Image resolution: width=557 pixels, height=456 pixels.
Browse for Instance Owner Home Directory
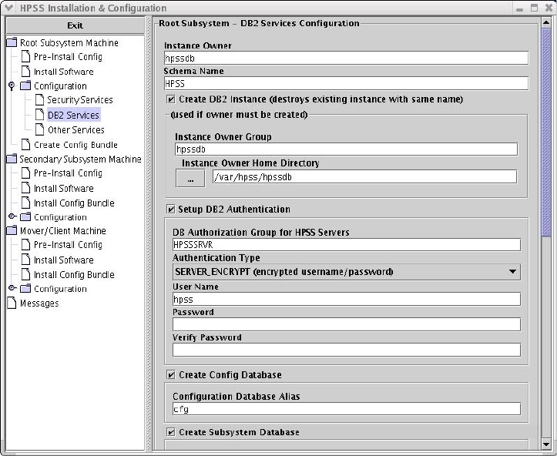click(x=190, y=178)
